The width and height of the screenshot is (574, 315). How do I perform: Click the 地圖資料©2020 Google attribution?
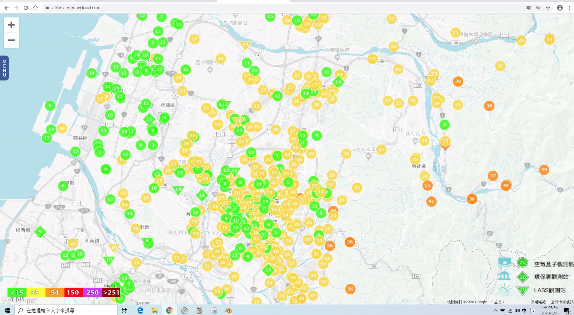(467, 302)
